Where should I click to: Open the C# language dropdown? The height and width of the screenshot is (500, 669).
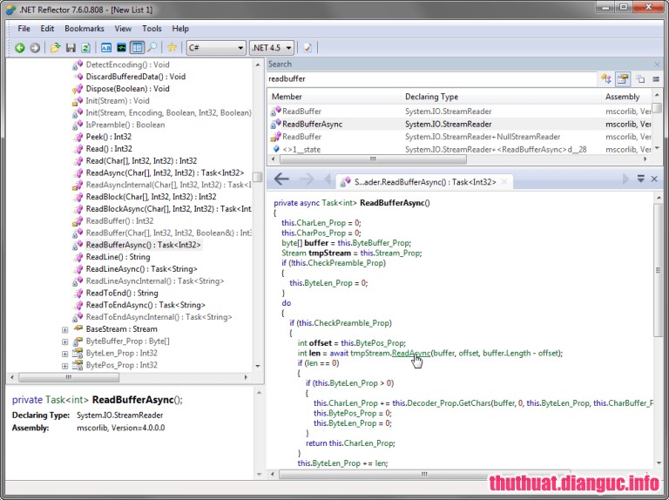[x=216, y=48]
